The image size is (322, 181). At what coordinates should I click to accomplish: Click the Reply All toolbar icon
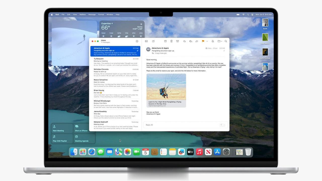click(x=190, y=41)
